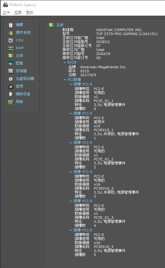Click the 南桥芯片修订号 value 00
165x268 pixels.
(98, 58)
